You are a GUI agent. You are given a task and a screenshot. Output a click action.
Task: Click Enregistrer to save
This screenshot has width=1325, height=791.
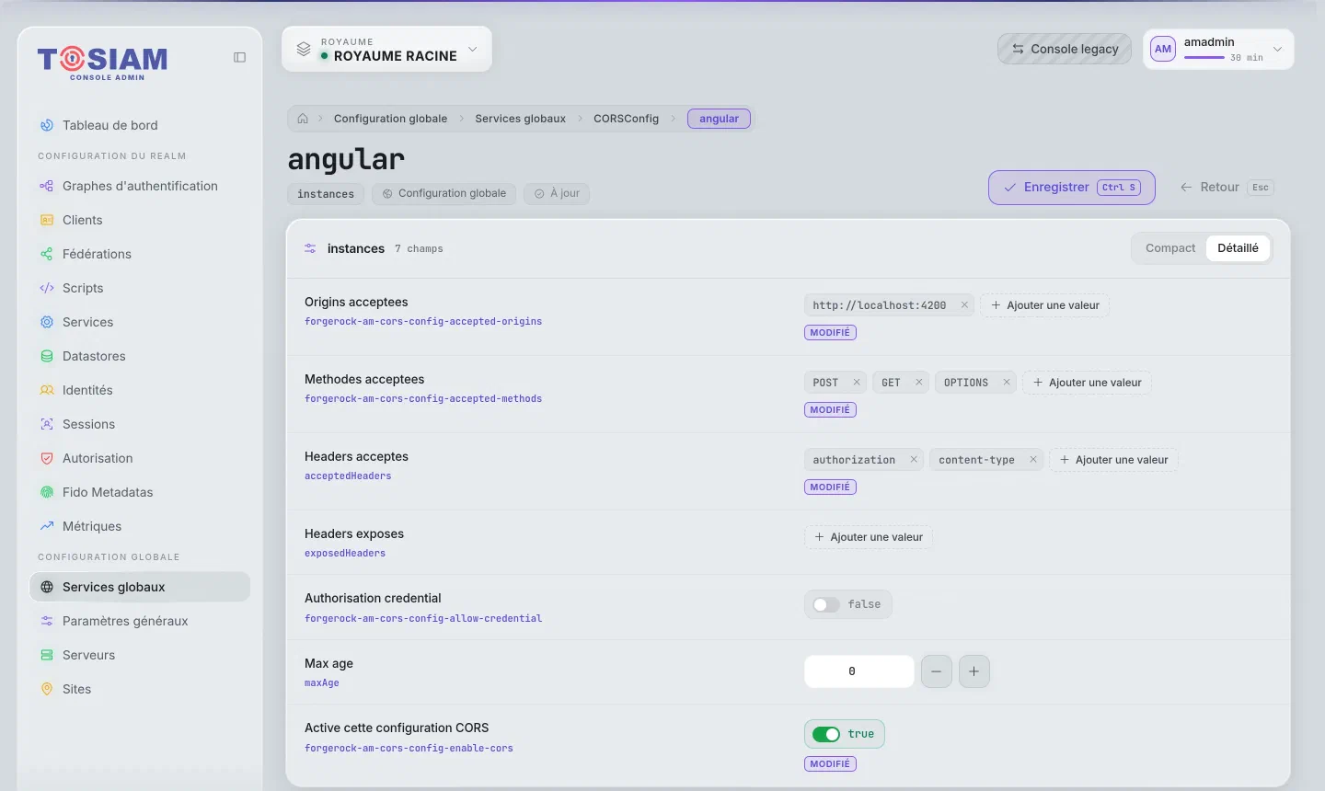point(1072,188)
